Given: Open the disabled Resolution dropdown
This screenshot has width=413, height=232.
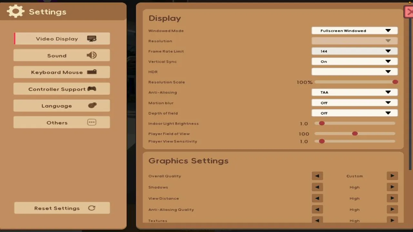Looking at the screenshot, I should 355,41.
